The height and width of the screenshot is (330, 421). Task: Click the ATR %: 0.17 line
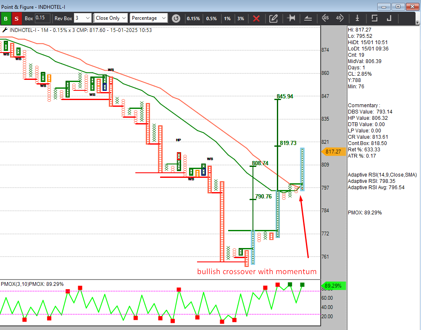(x=362, y=156)
